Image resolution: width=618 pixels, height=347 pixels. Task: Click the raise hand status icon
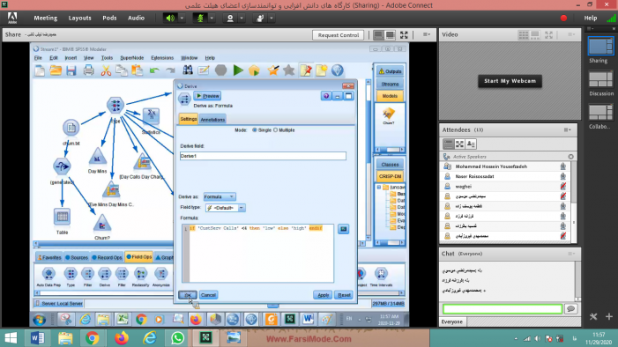tap(260, 18)
